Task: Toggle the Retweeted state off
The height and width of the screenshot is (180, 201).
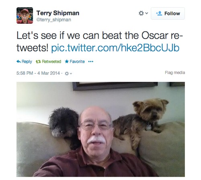Action: (x=48, y=62)
